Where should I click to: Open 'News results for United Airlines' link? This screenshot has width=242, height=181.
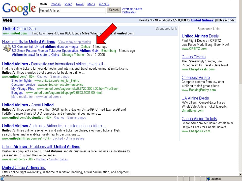tap(28, 41)
